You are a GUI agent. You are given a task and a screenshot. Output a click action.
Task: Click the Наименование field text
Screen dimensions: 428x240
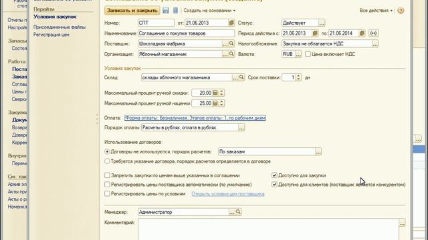coord(186,33)
